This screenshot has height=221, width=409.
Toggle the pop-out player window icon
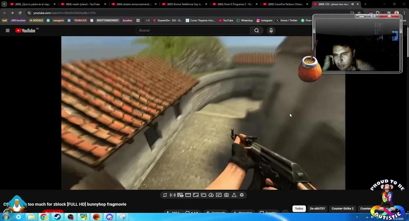tap(203, 195)
